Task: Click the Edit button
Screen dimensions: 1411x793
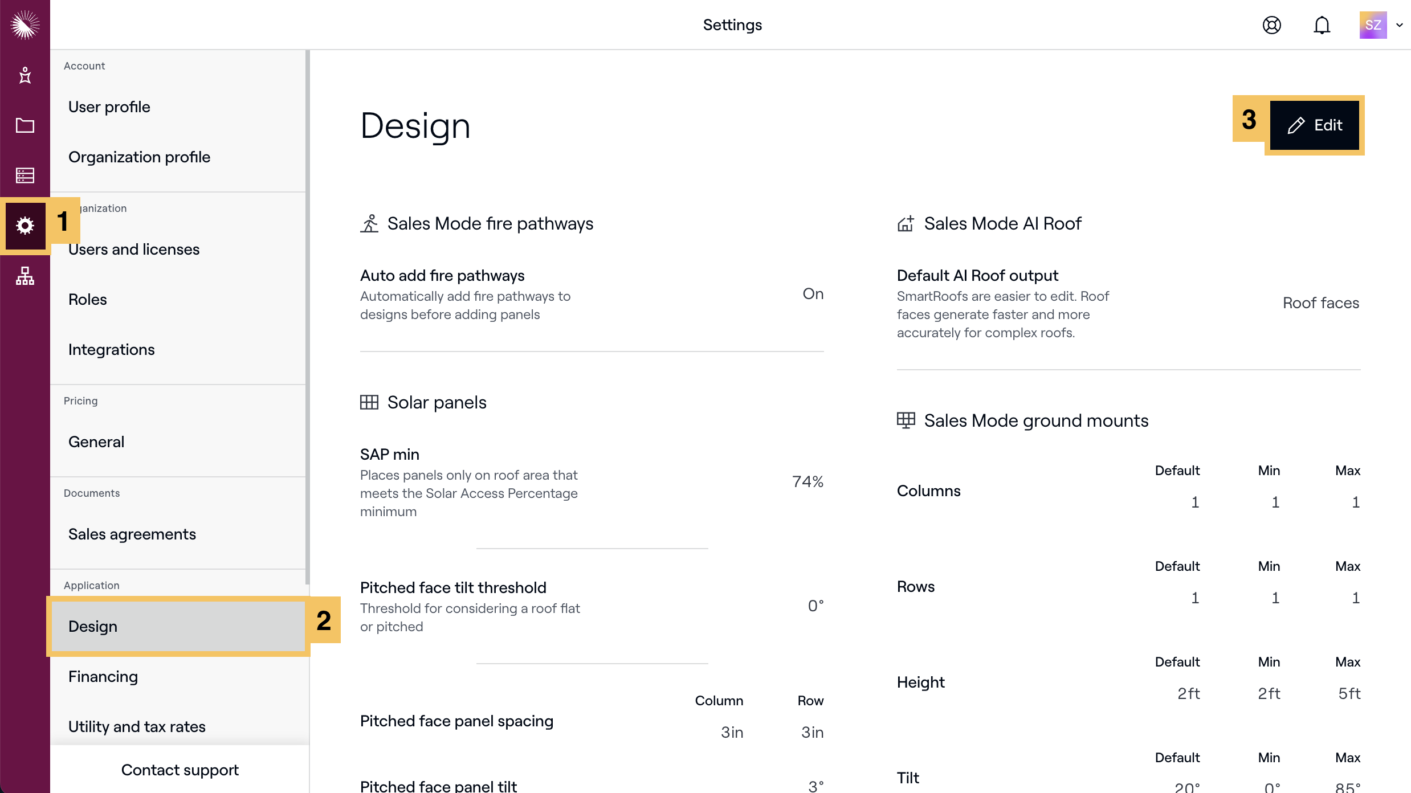Action: point(1315,125)
